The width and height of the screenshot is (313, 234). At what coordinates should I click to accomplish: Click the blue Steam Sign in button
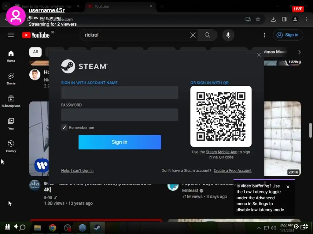pyautogui.click(x=120, y=142)
